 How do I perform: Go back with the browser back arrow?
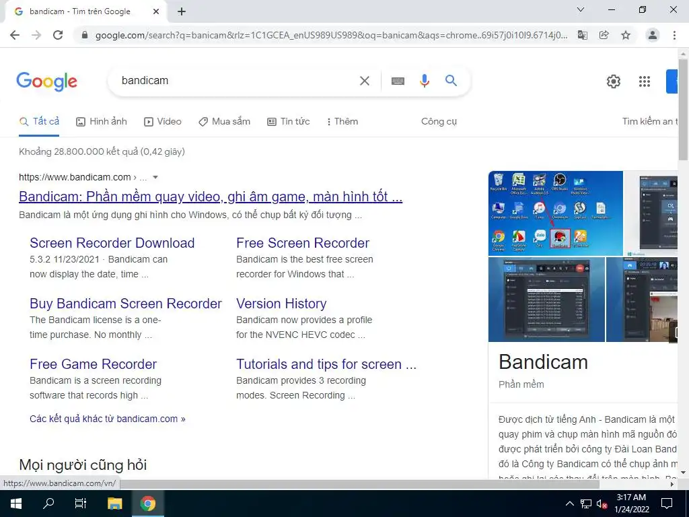click(x=15, y=35)
